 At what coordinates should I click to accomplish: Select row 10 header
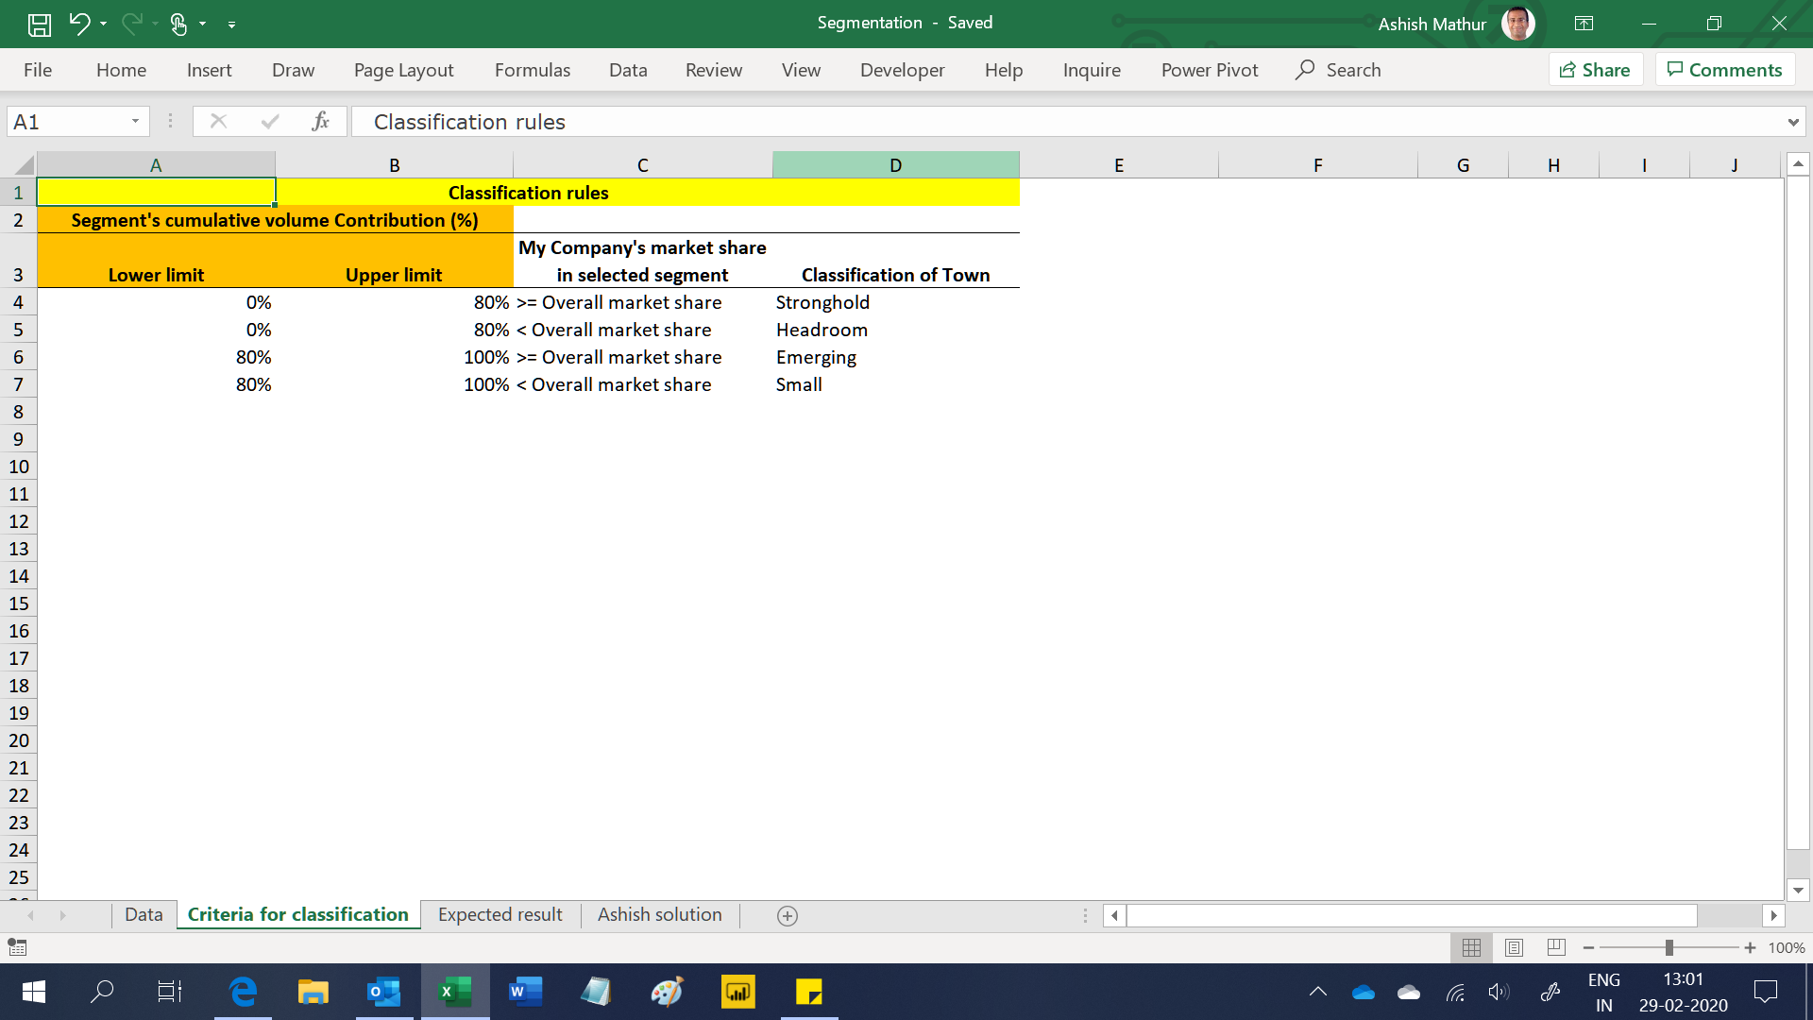(x=19, y=467)
